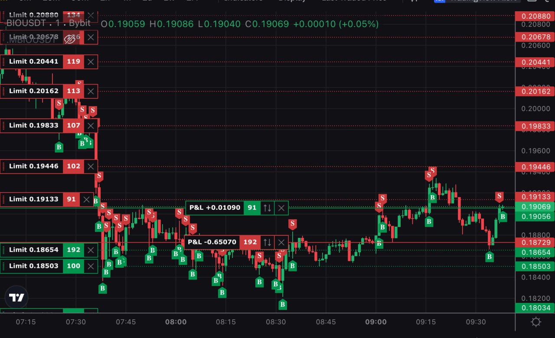Cancel the Limit 0.18654 buy order

[90, 250]
